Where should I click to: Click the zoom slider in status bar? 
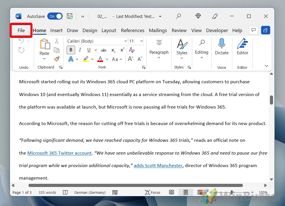(231, 192)
